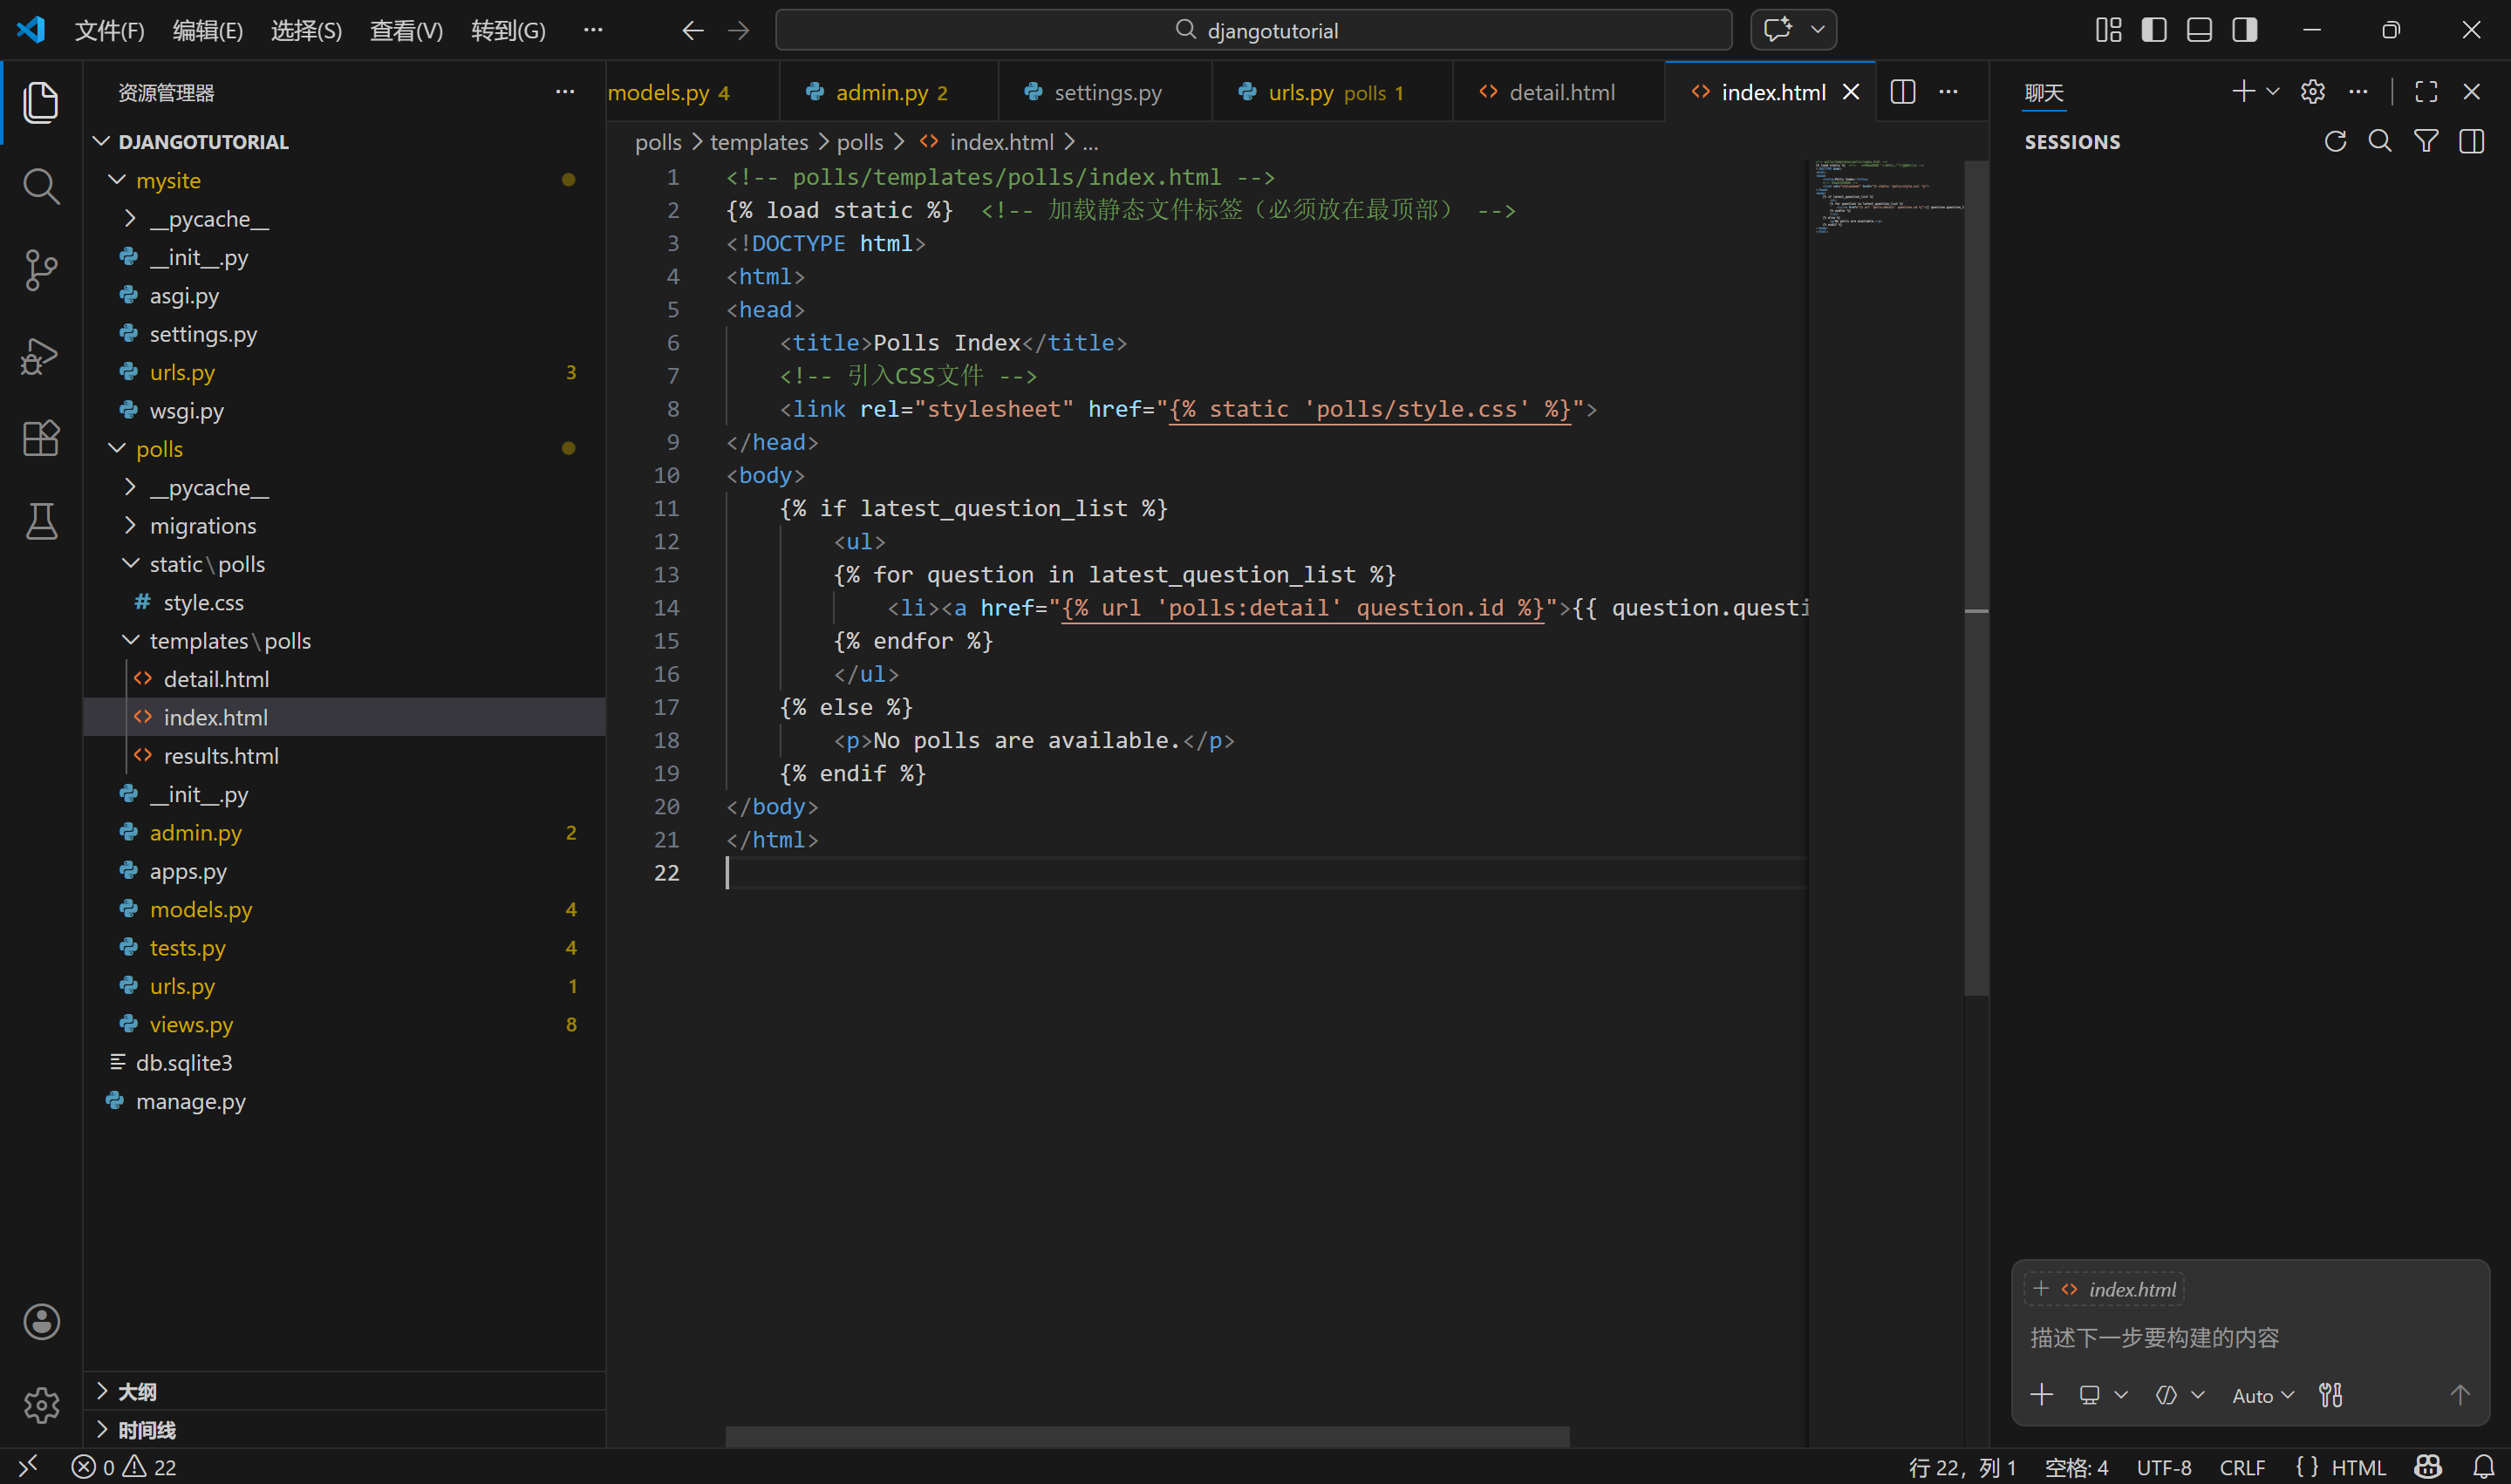
Task: Open the Extensions view
Action: 40,438
